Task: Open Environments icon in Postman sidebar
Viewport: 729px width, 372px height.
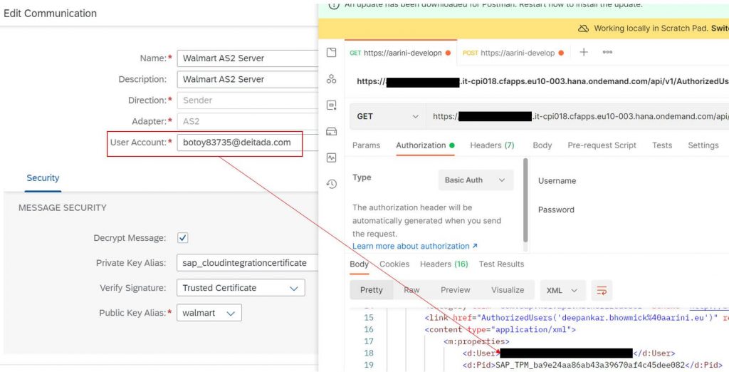Action: [x=331, y=105]
